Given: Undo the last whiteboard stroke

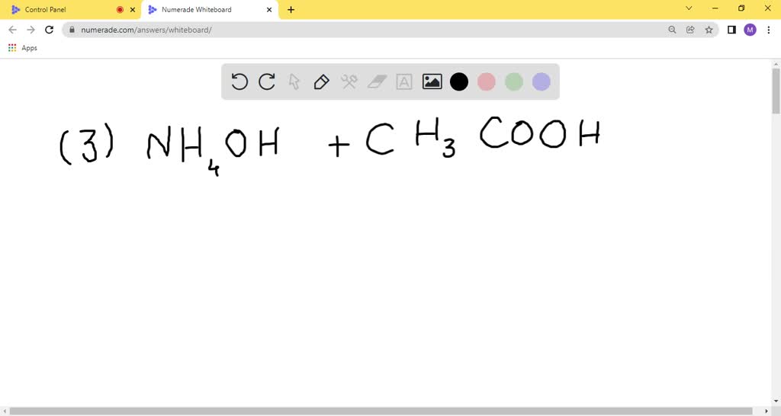Looking at the screenshot, I should (x=239, y=82).
